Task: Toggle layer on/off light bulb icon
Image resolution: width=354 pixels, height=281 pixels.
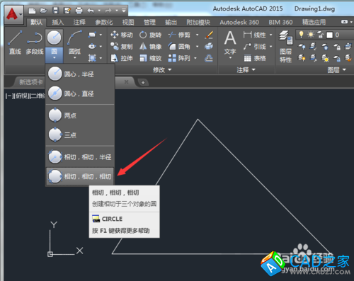Action: tap(301, 35)
